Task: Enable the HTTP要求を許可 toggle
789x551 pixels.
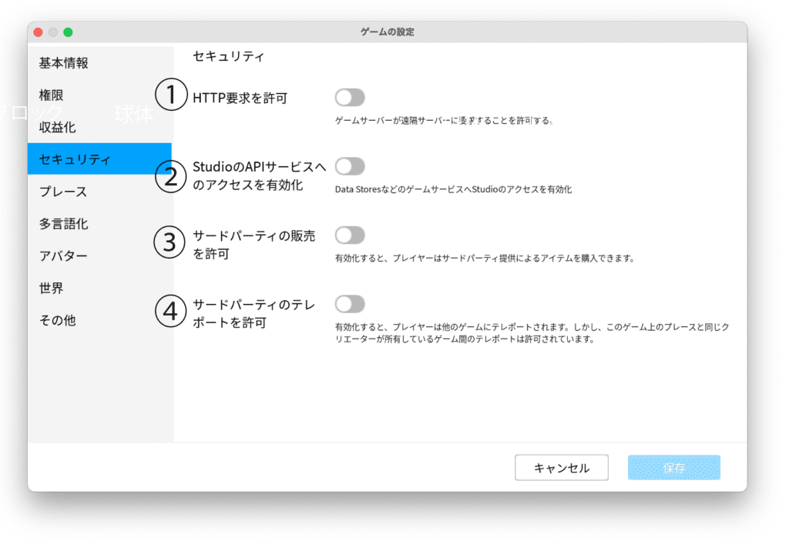Action: (x=350, y=97)
